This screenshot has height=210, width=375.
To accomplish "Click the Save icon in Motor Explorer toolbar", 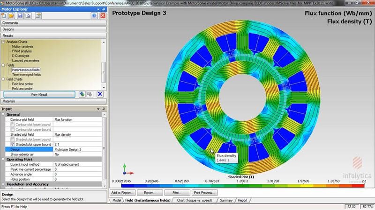I will tap(20, 15).
